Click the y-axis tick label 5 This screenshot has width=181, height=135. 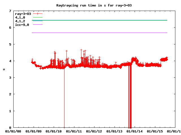click(x=10, y=44)
